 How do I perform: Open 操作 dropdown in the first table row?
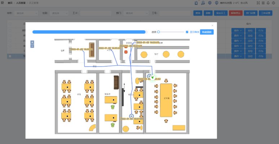pos(238,31)
